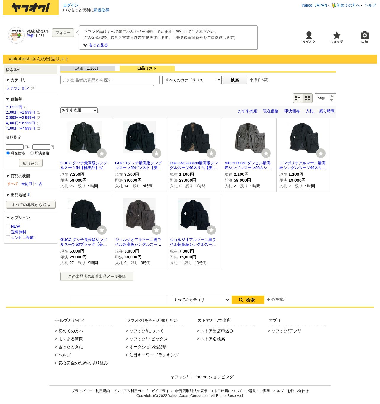Select 即決価格 radio button
This screenshot has width=380, height=404.
pyautogui.click(x=32, y=153)
